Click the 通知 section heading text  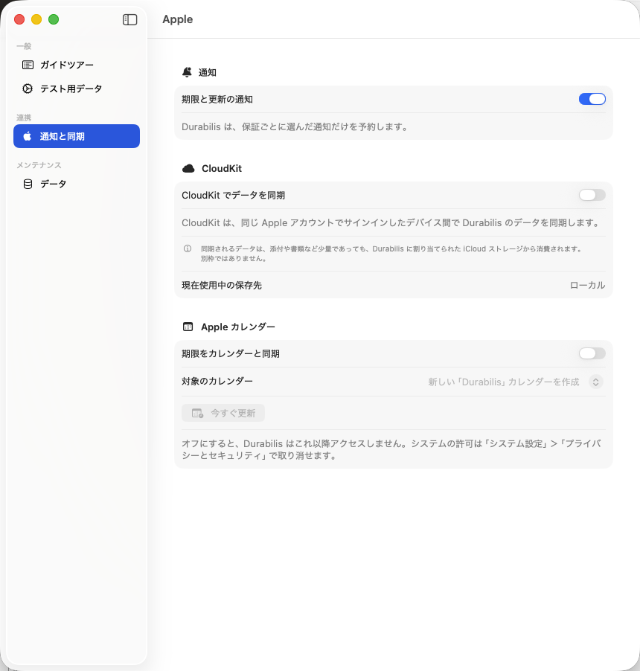pos(207,73)
